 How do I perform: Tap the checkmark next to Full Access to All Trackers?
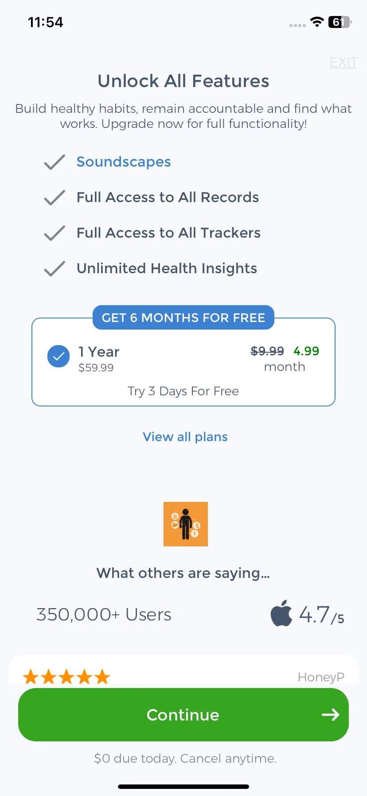point(55,233)
